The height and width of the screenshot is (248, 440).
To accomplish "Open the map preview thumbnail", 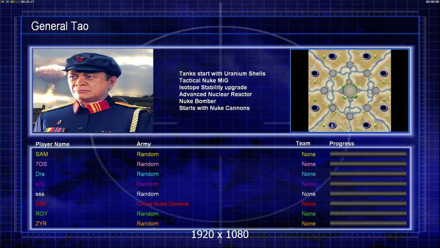I will pyautogui.click(x=349, y=91).
